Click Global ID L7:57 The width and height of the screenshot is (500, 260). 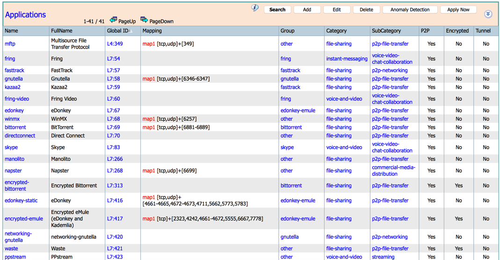[114, 70]
